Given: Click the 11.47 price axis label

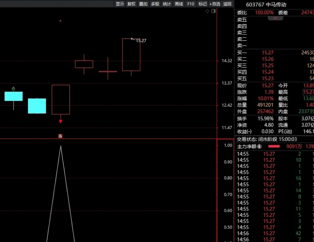Looking at the screenshot, I should tap(227, 128).
